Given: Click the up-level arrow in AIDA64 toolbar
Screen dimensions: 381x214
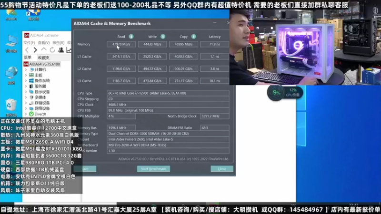Looking at the screenshot, I should [x=44, y=50].
